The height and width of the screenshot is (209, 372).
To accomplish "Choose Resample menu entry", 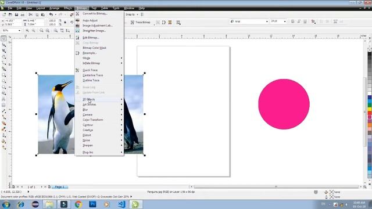I will coord(99,53).
